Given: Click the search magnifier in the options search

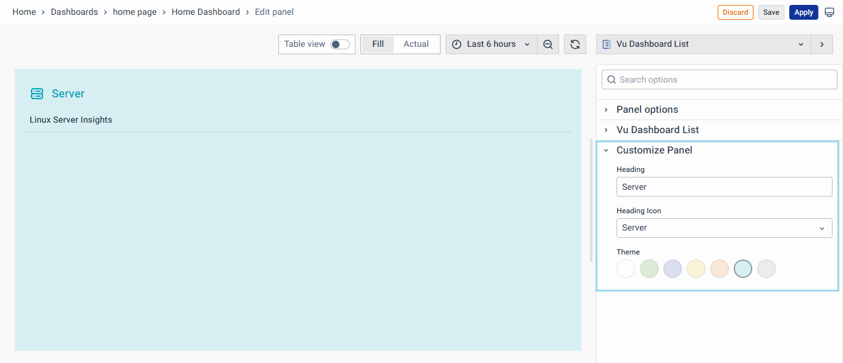Looking at the screenshot, I should tap(612, 80).
